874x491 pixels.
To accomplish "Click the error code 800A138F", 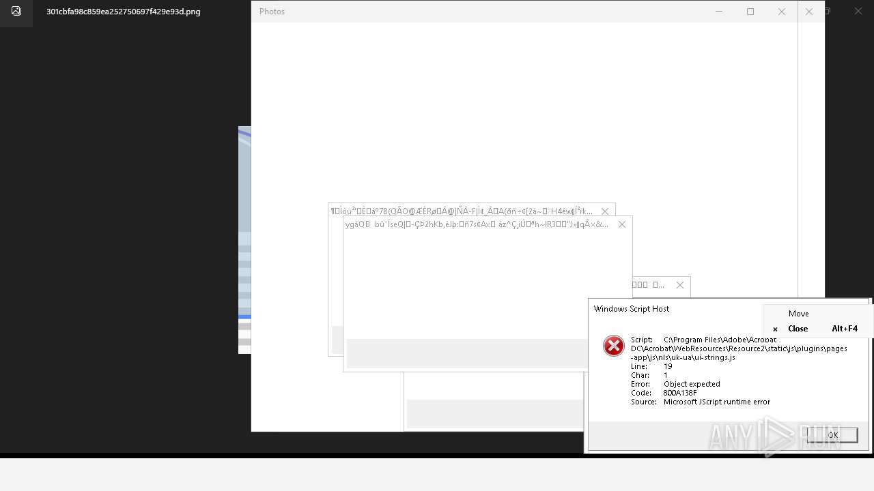I will 680,393.
